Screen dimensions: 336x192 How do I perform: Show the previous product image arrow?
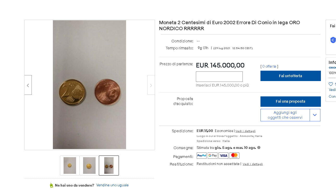28,85
